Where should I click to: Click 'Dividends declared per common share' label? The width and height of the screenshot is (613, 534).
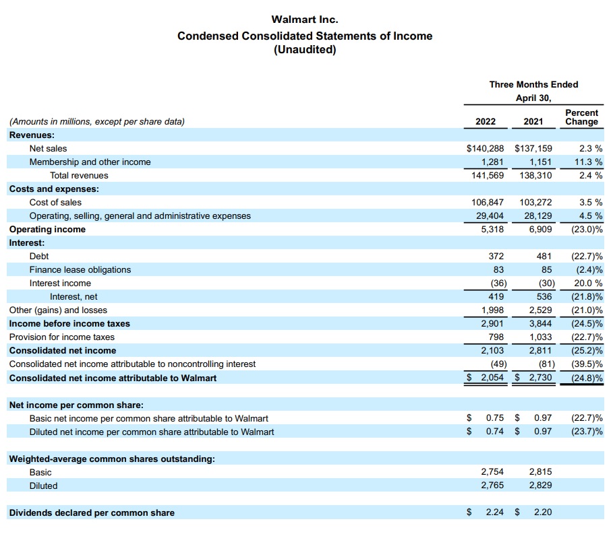pyautogui.click(x=92, y=513)
